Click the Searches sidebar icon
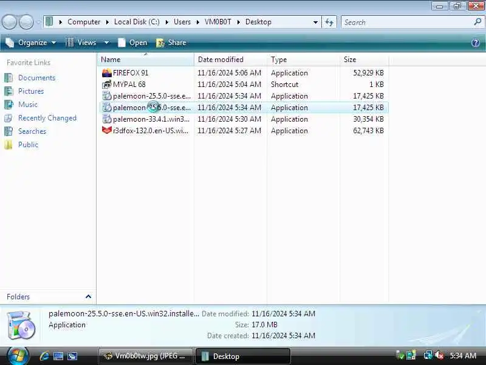This screenshot has height=365, width=486. pyautogui.click(x=9, y=131)
